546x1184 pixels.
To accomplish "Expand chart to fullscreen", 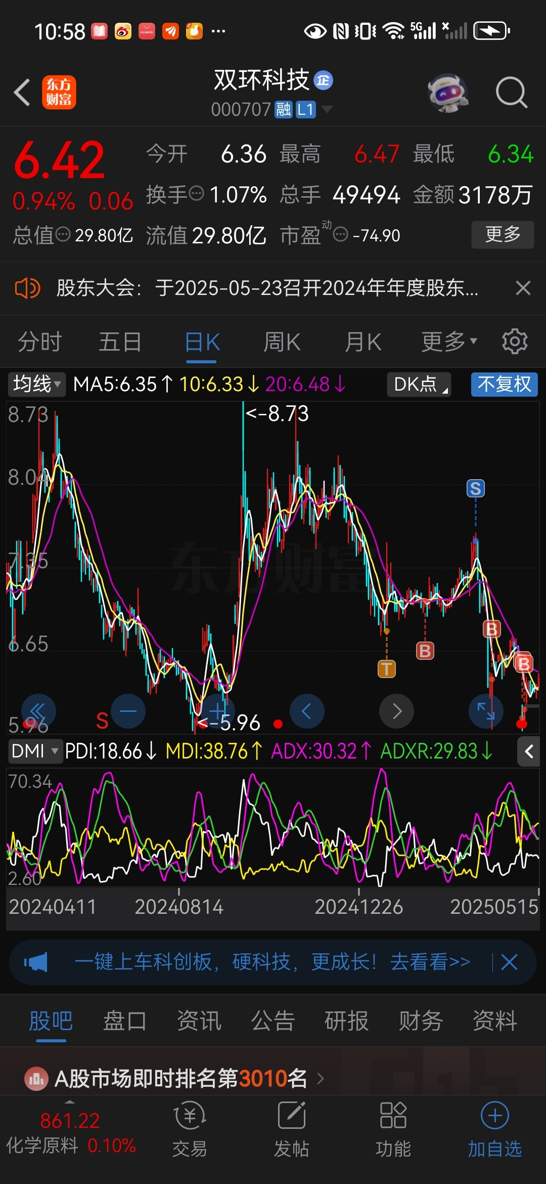I will (486, 711).
